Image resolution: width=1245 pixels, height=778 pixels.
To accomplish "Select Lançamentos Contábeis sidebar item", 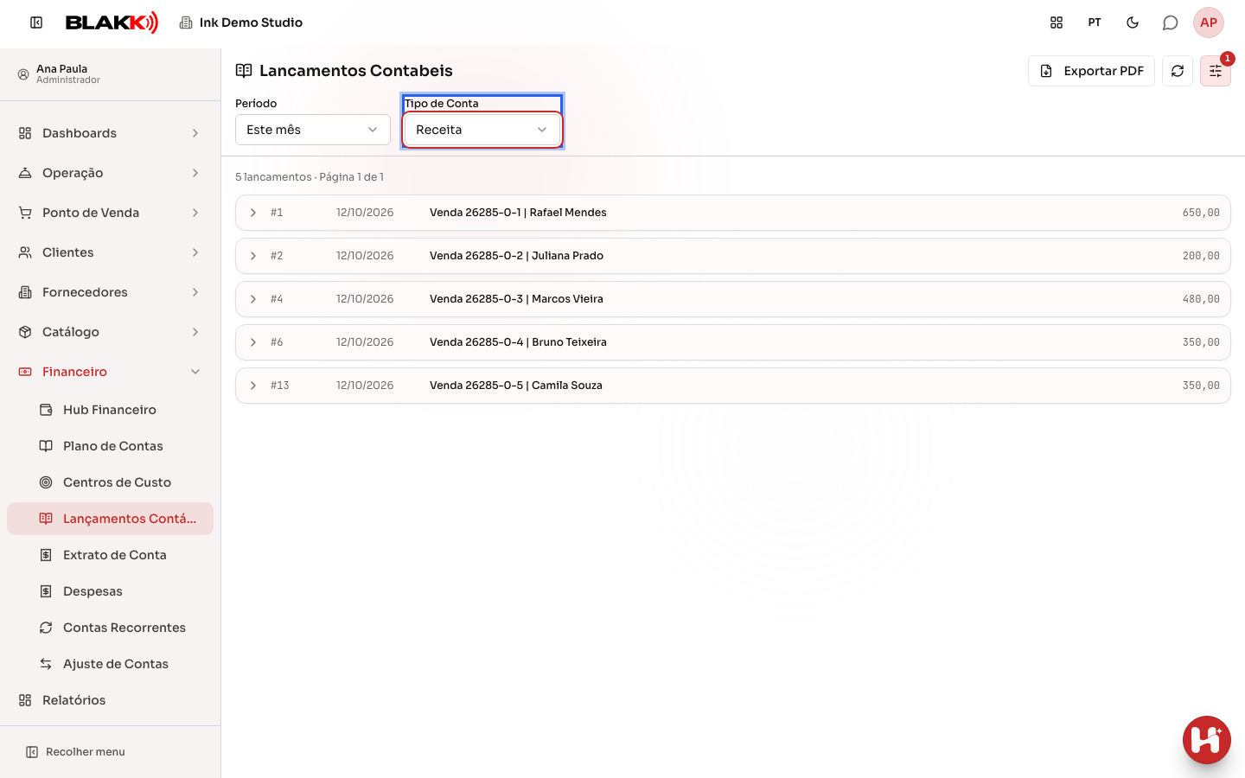I will pyautogui.click(x=110, y=519).
